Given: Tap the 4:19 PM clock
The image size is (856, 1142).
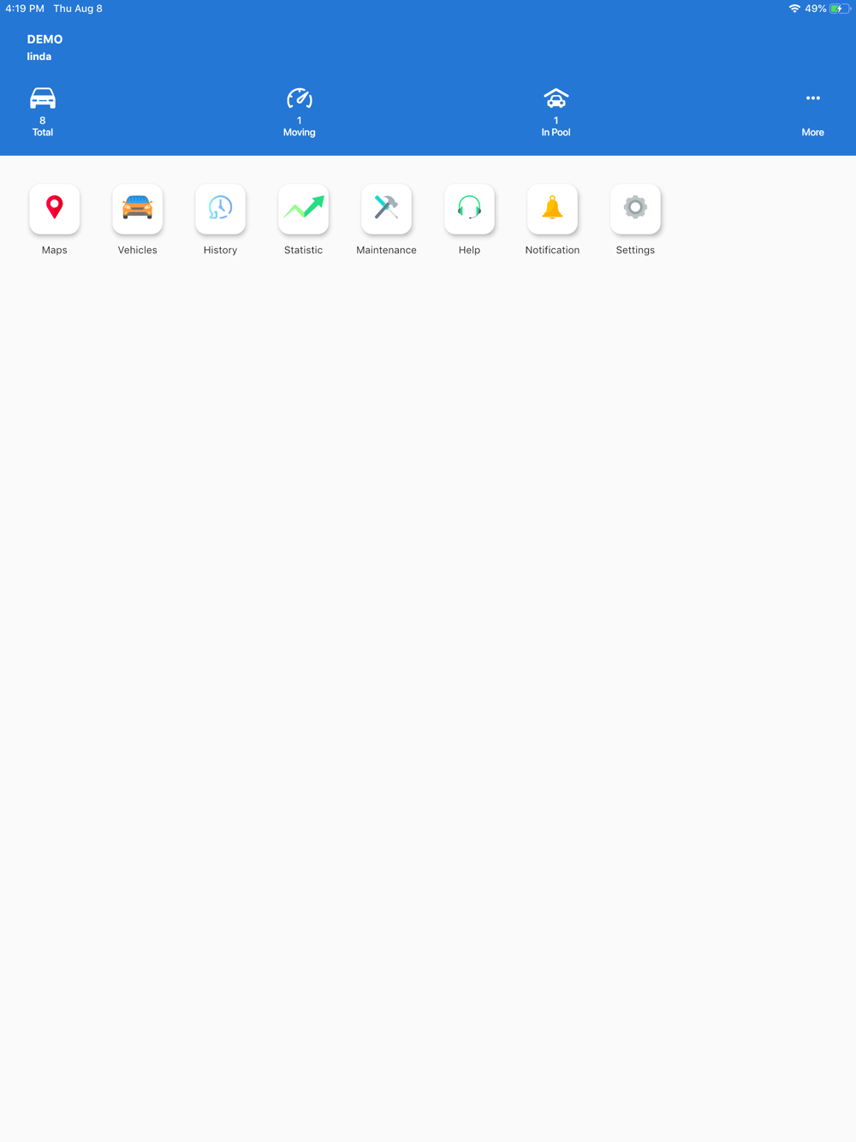Looking at the screenshot, I should tap(25, 9).
